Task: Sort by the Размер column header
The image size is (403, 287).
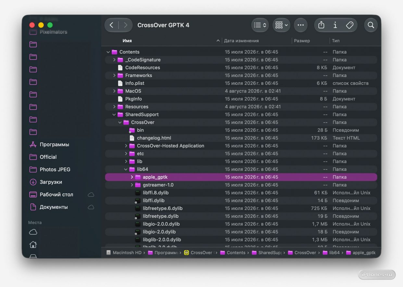Action: point(302,41)
